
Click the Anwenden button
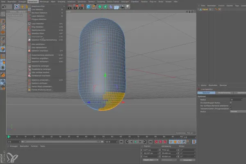[187, 160]
